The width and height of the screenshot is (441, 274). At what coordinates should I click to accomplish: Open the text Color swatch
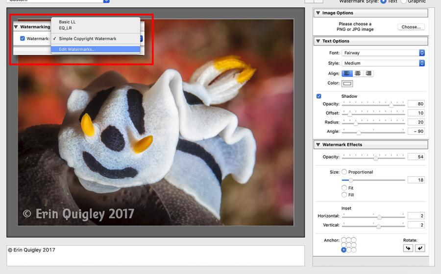[x=347, y=84]
